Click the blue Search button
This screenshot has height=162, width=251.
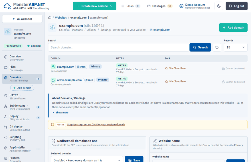click(x=200, y=47)
